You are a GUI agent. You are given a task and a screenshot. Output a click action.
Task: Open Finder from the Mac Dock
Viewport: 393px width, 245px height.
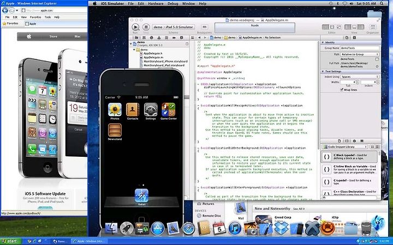coord(111,228)
